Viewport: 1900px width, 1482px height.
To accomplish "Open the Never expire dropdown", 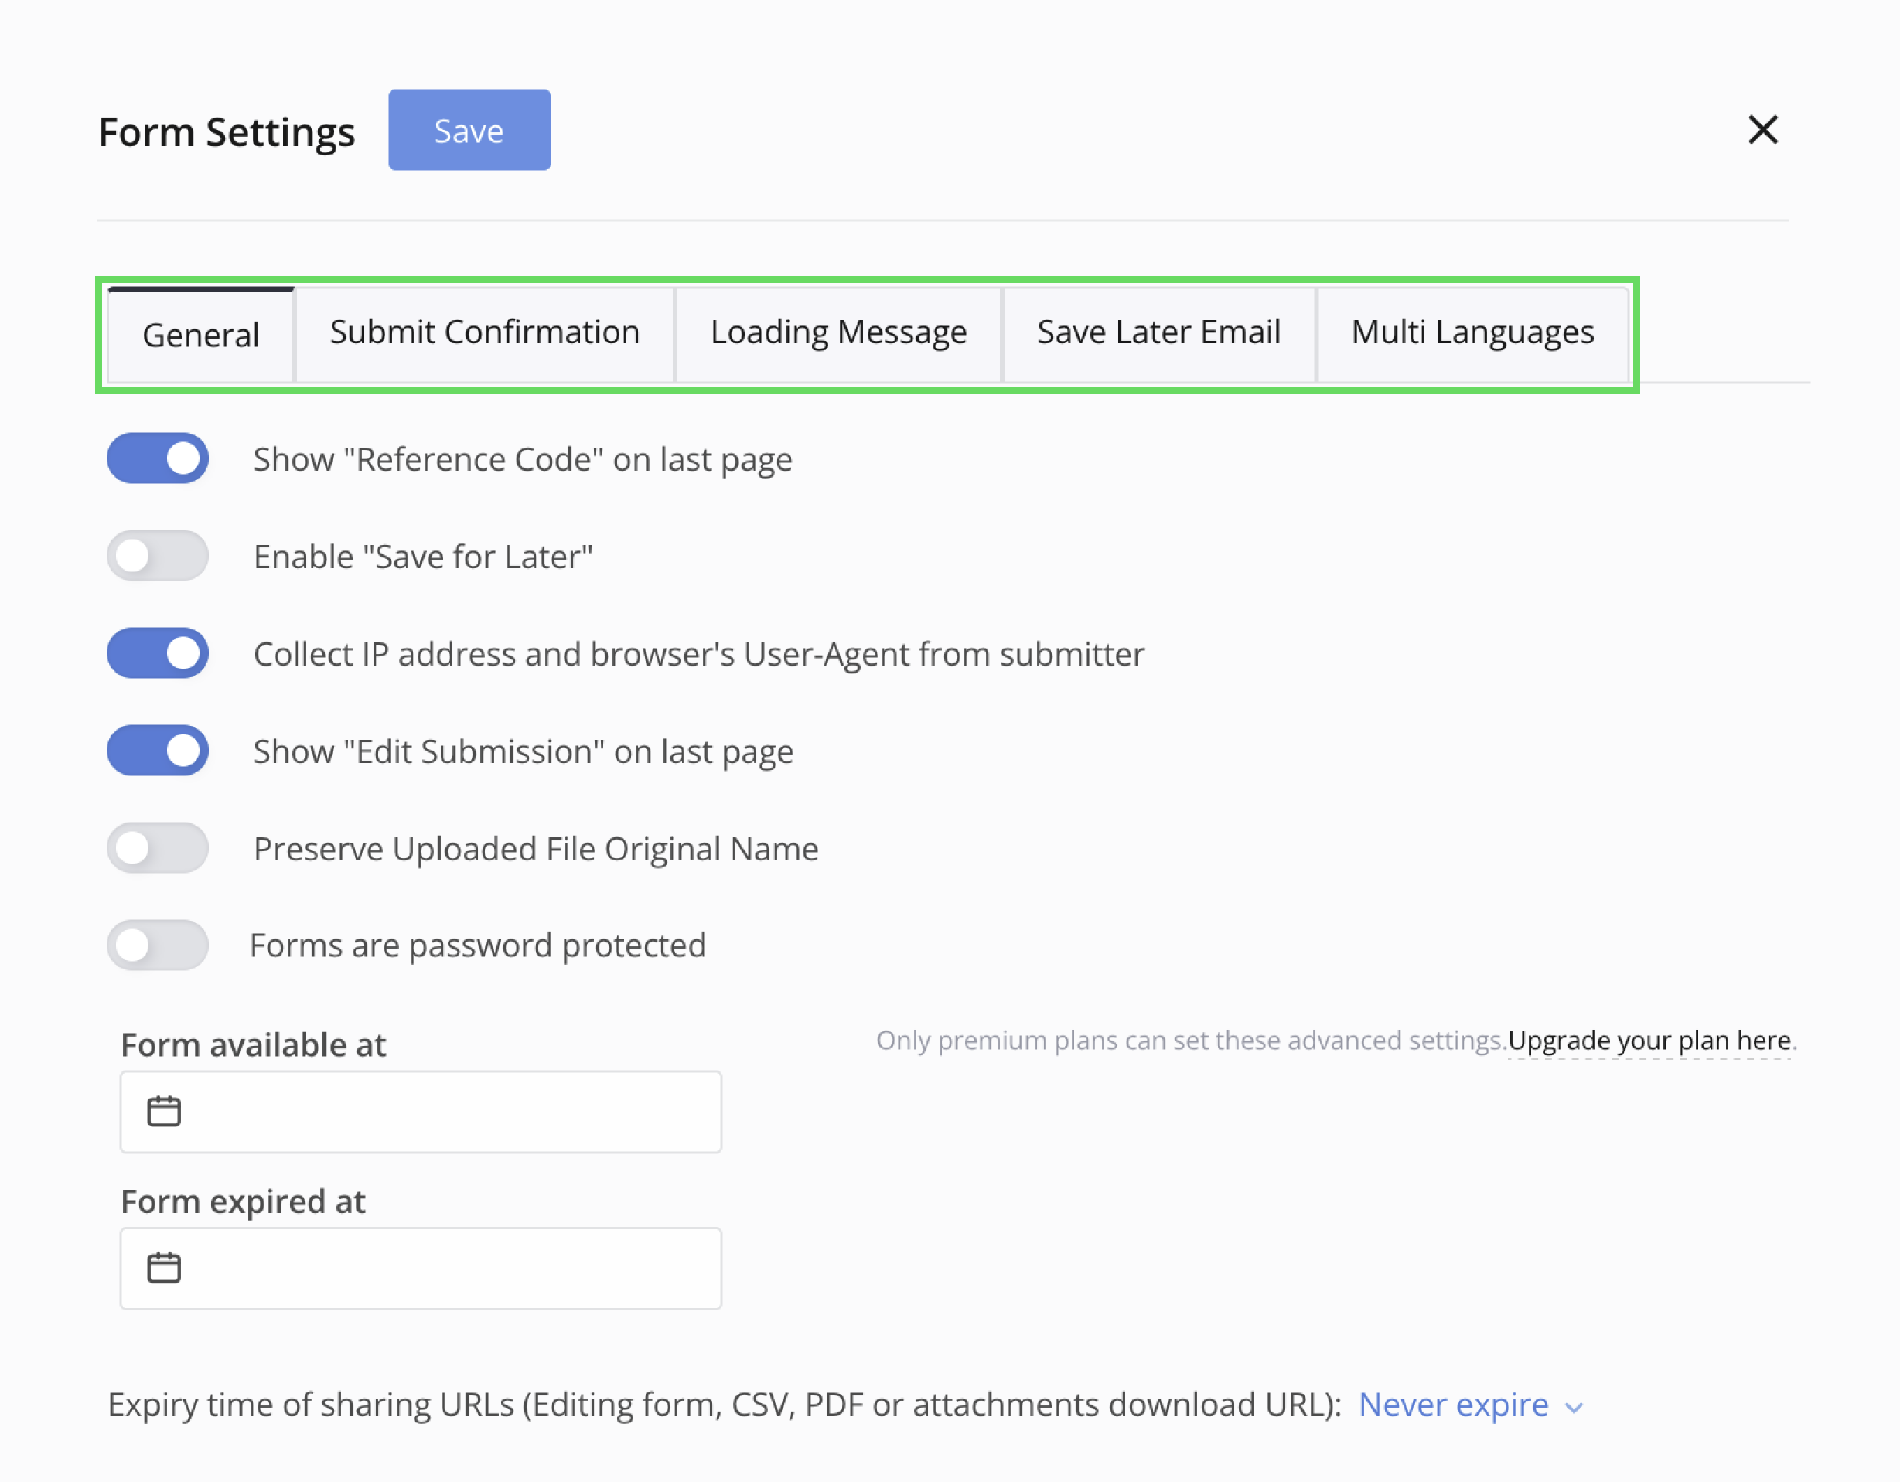I will [1470, 1405].
